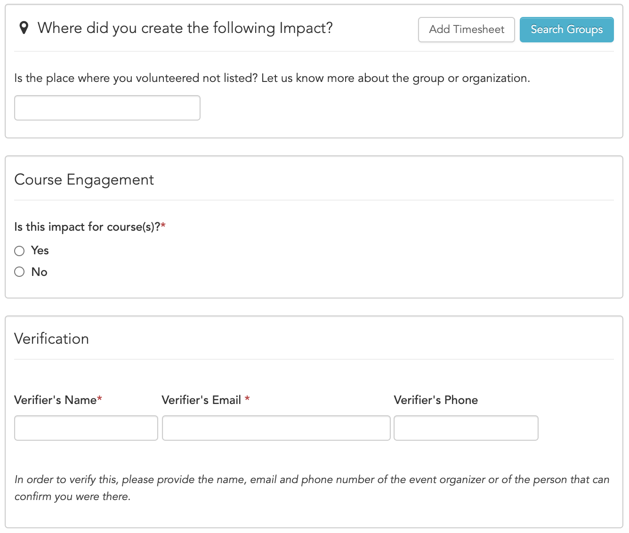Click the 'Verification' section heading
Screen dimensions: 629x533
(52, 339)
